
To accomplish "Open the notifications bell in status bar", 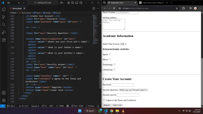I will (98, 106).
